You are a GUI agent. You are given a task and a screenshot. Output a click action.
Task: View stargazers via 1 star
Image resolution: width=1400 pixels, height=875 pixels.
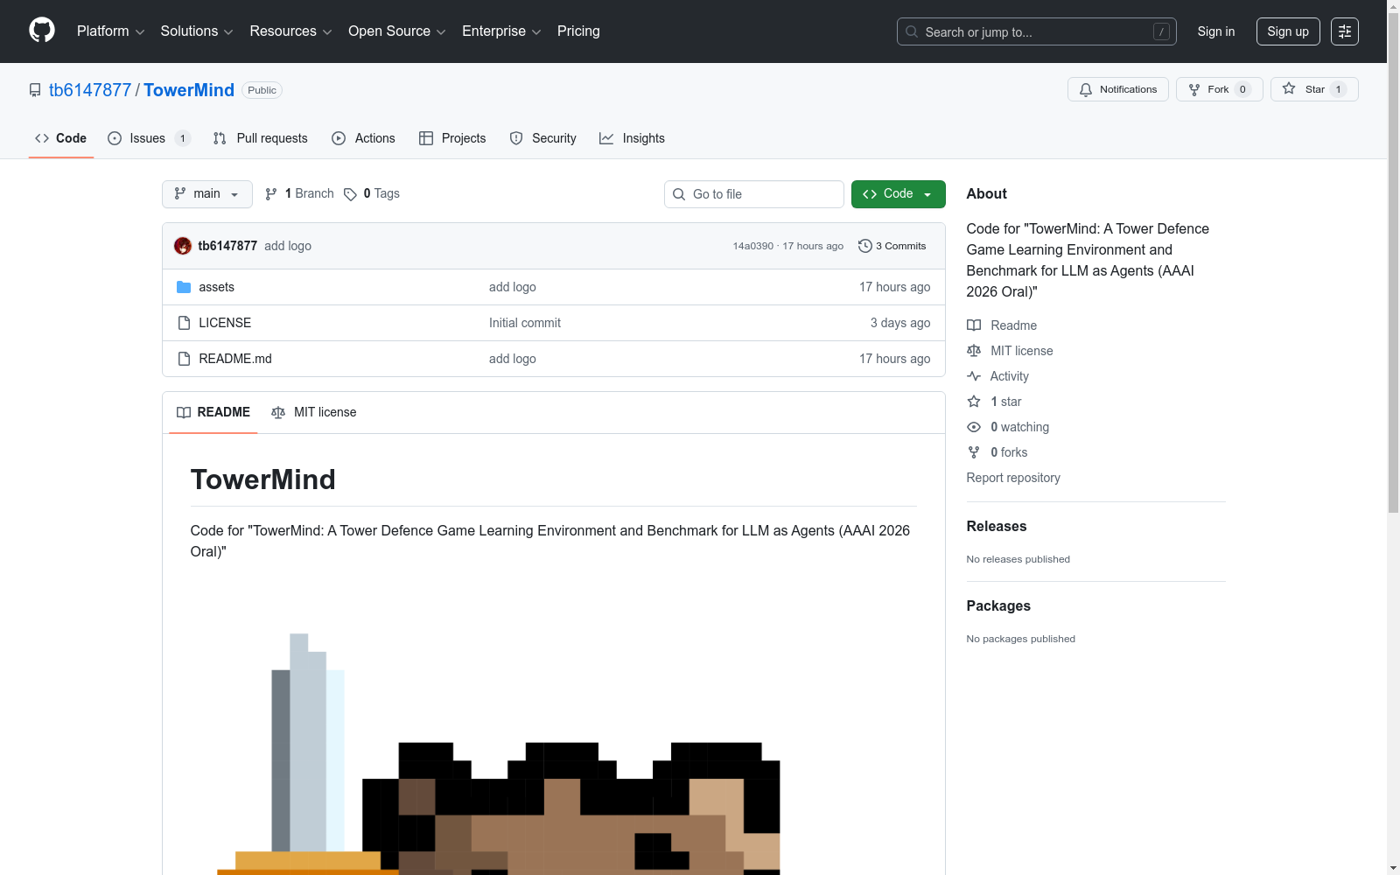pos(994,402)
